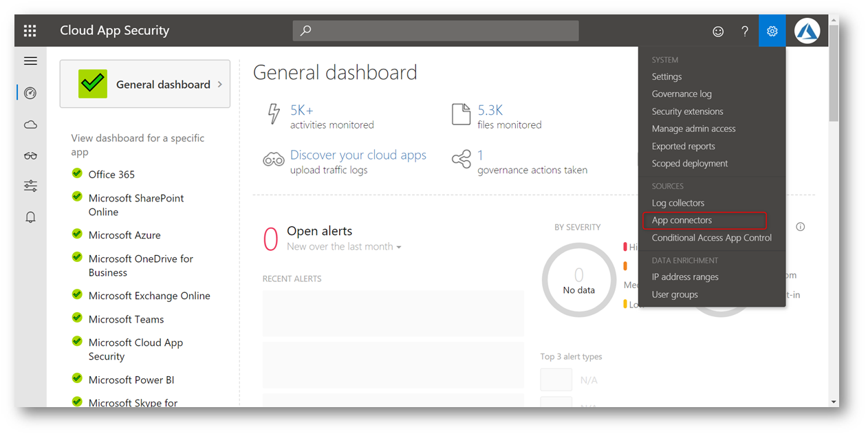Click green check icon beside Microsoft Azure
The width and height of the screenshot is (868, 436).
pyautogui.click(x=77, y=234)
